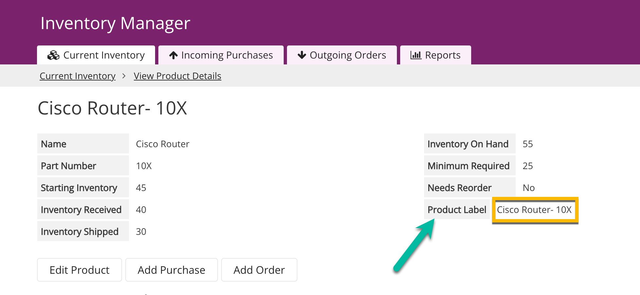Click the Add Purchase button

(x=171, y=270)
